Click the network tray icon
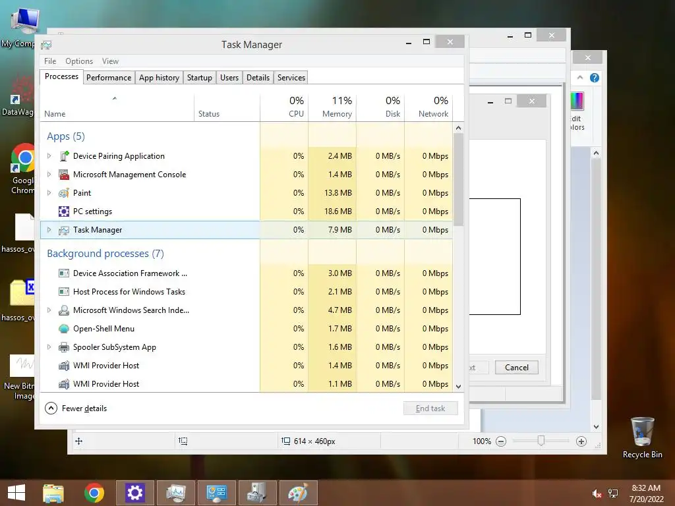The image size is (675, 506). point(613,493)
